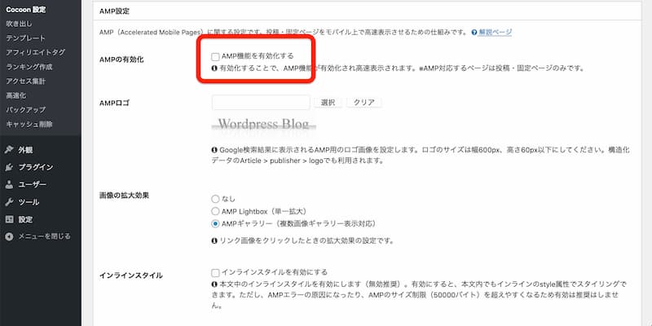This screenshot has height=326, width=652.
Task: Open 吹き出し in the sidebar
Action: [x=19, y=24]
